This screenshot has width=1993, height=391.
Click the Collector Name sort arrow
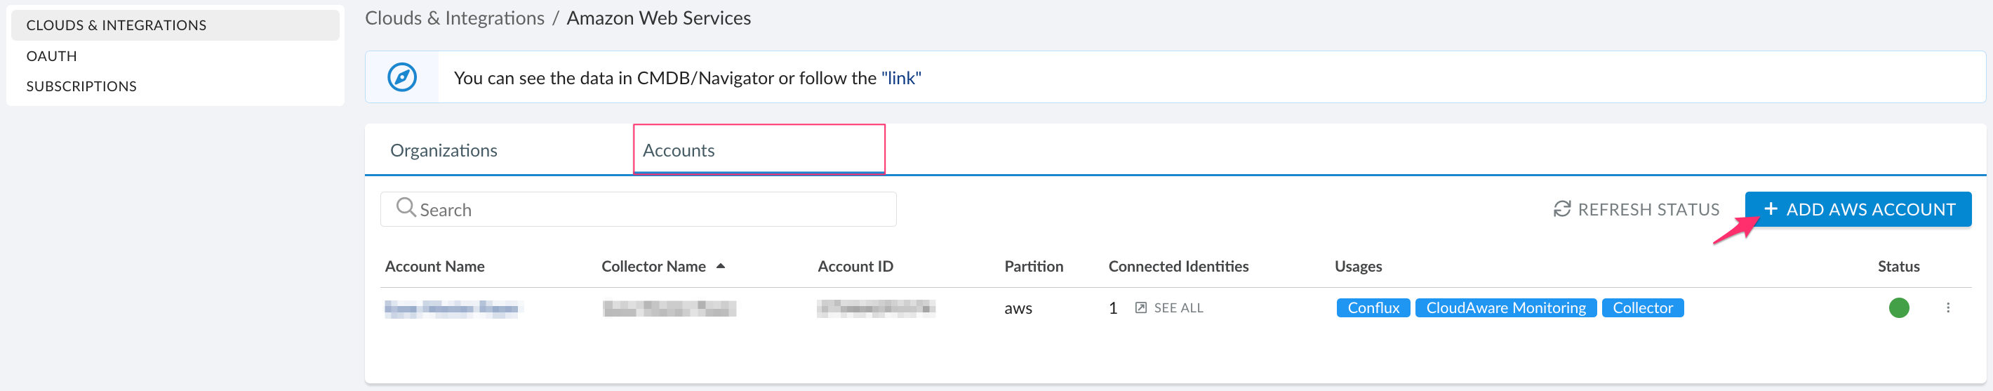coord(720,266)
